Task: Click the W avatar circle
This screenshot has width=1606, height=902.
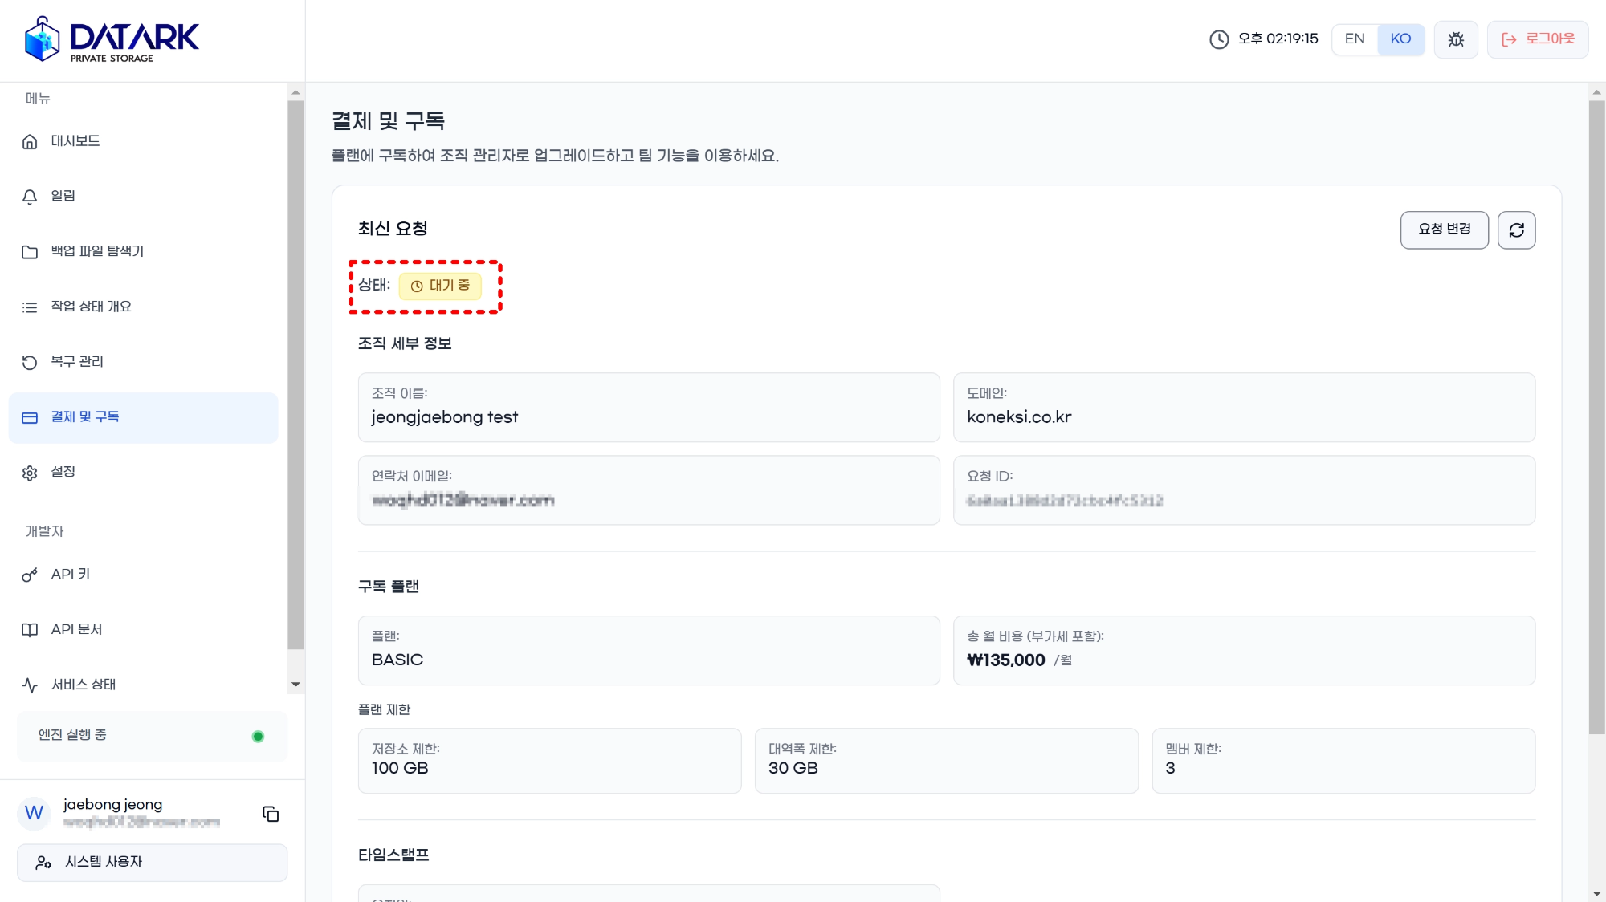Action: pos(34,813)
